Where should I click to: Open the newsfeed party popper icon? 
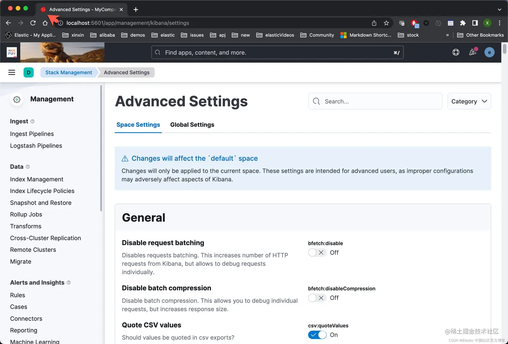(473, 52)
